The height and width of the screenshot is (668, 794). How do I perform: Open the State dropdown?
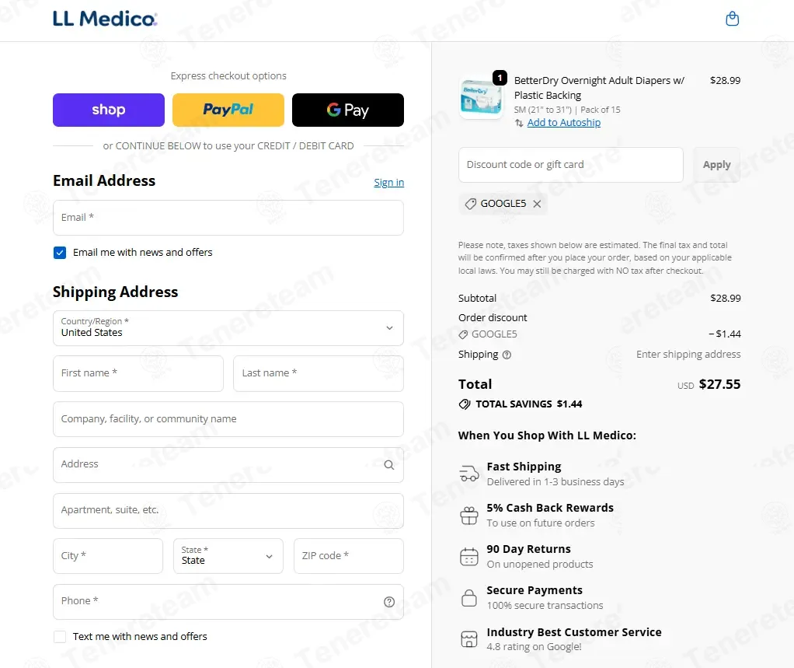228,555
